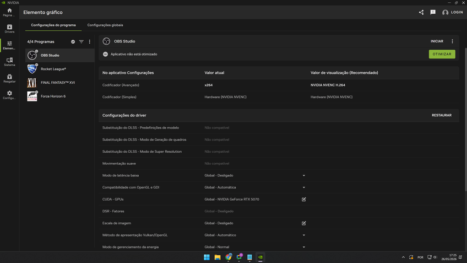
Task: Show hidden system tray icons chevron
Action: (403, 257)
